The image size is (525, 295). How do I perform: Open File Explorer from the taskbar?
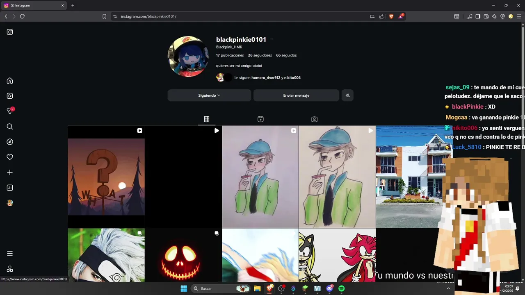257,288
